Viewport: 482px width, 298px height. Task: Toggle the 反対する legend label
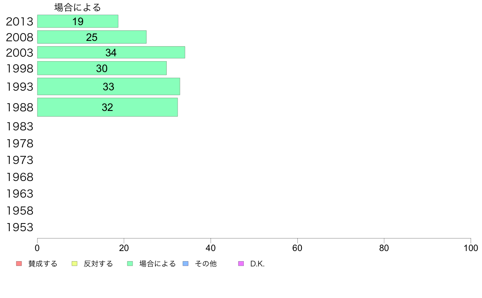coord(98,264)
